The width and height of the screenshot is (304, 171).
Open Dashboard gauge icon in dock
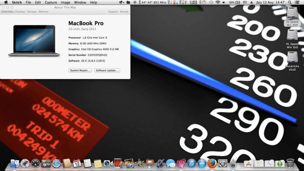(x=35, y=163)
